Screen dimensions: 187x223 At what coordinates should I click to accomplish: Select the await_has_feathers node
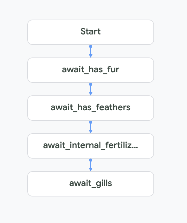[91, 108]
